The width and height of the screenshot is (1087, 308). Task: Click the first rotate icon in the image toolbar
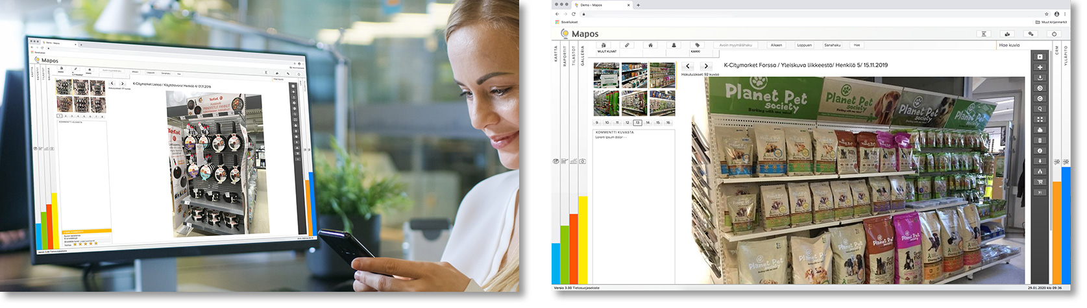1040,88
